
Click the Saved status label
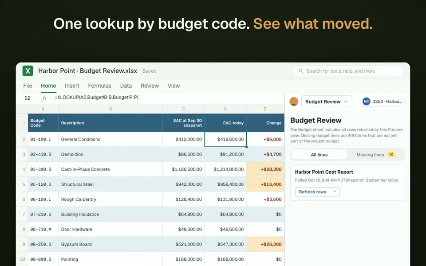coord(150,71)
